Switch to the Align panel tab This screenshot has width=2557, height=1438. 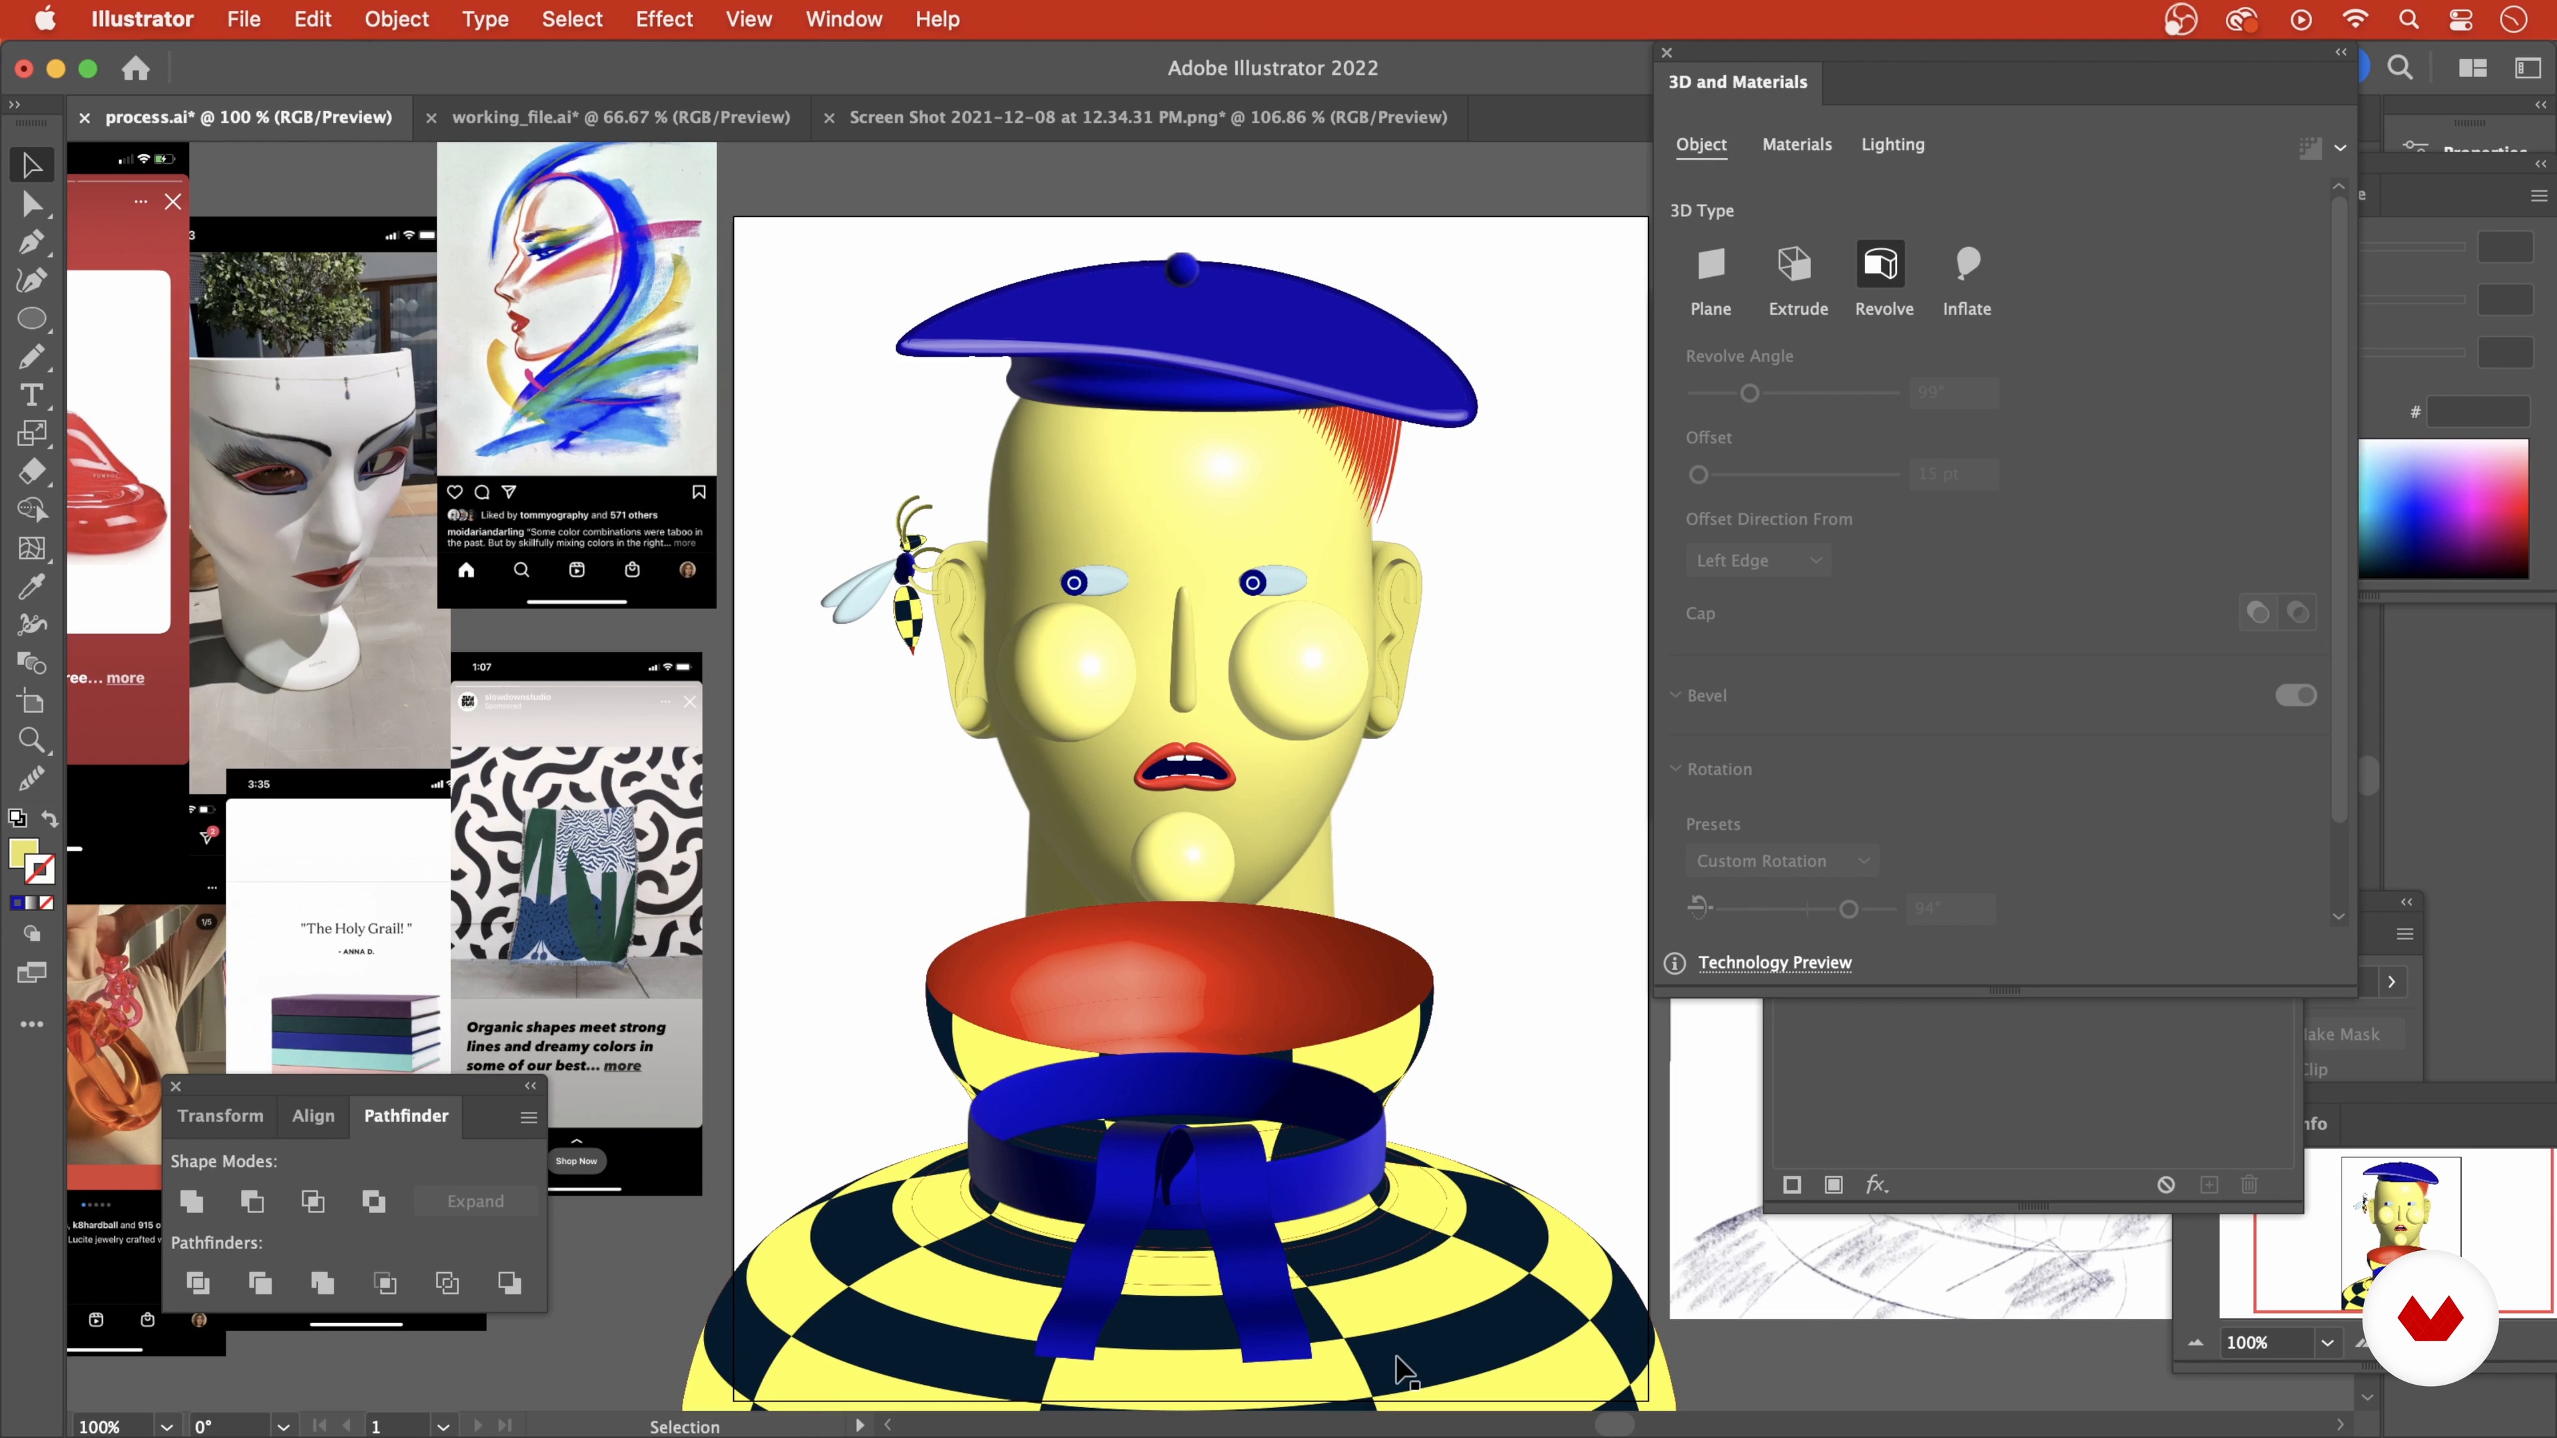click(314, 1116)
